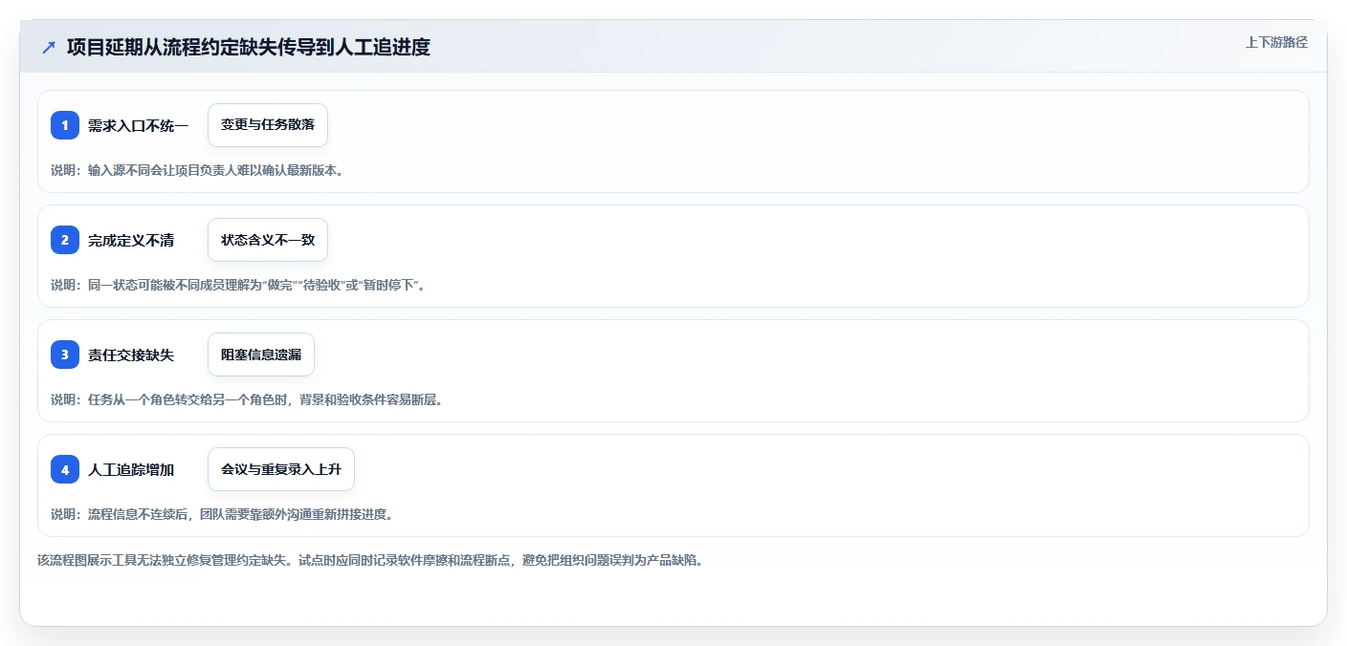Select the 完成定义不清 step label
Viewport: 1347px width, 646px height.
[131, 240]
